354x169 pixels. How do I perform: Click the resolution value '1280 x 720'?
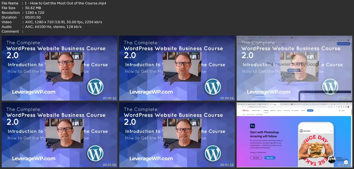(35, 13)
